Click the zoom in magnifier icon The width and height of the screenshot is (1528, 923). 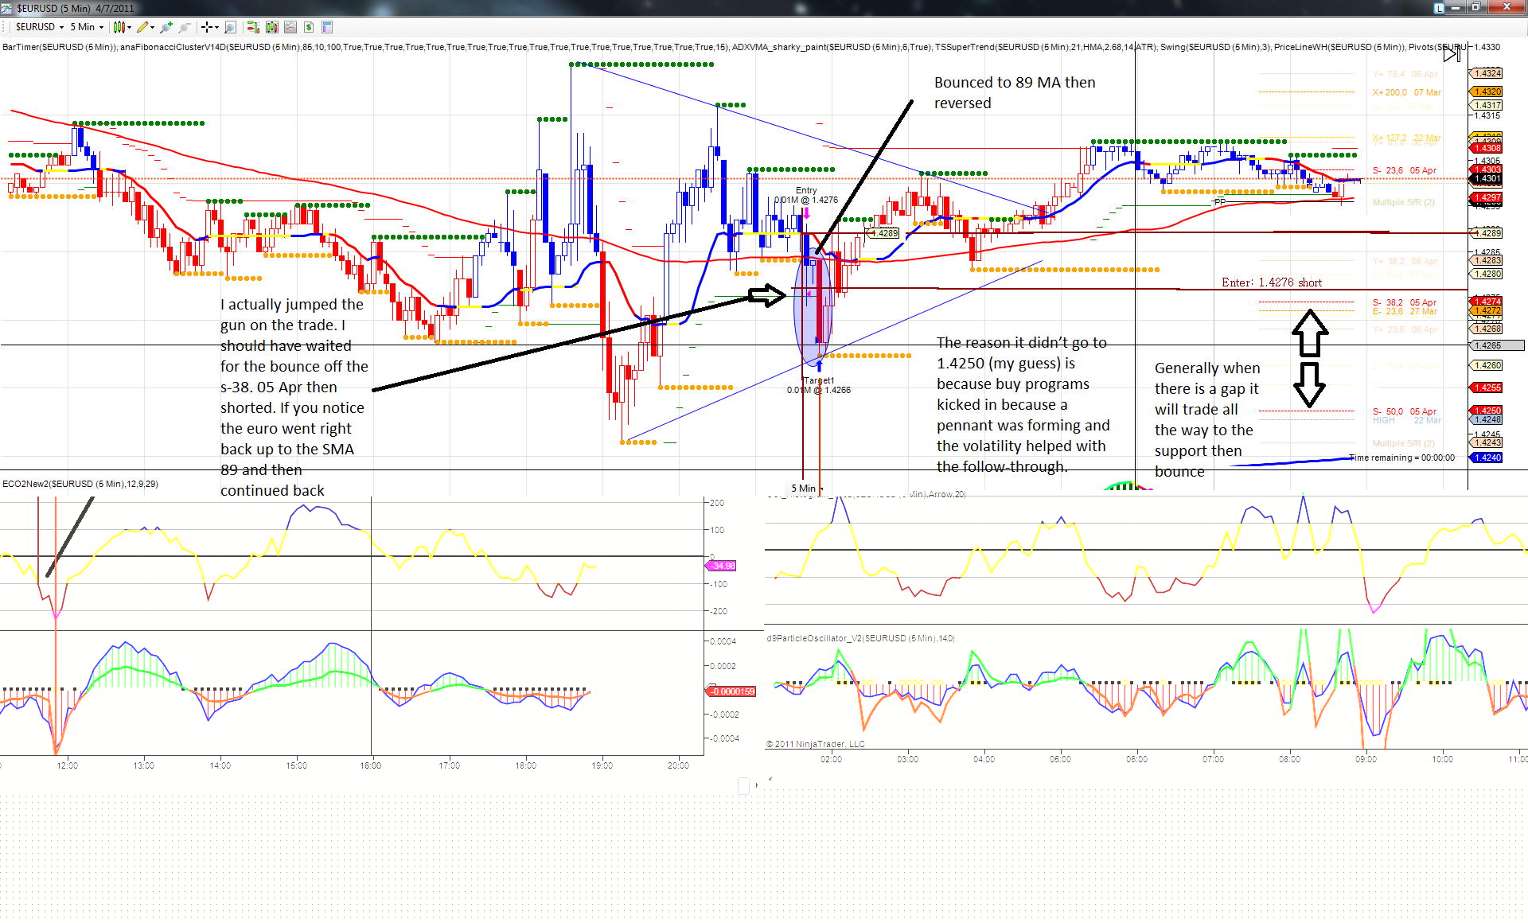166,27
